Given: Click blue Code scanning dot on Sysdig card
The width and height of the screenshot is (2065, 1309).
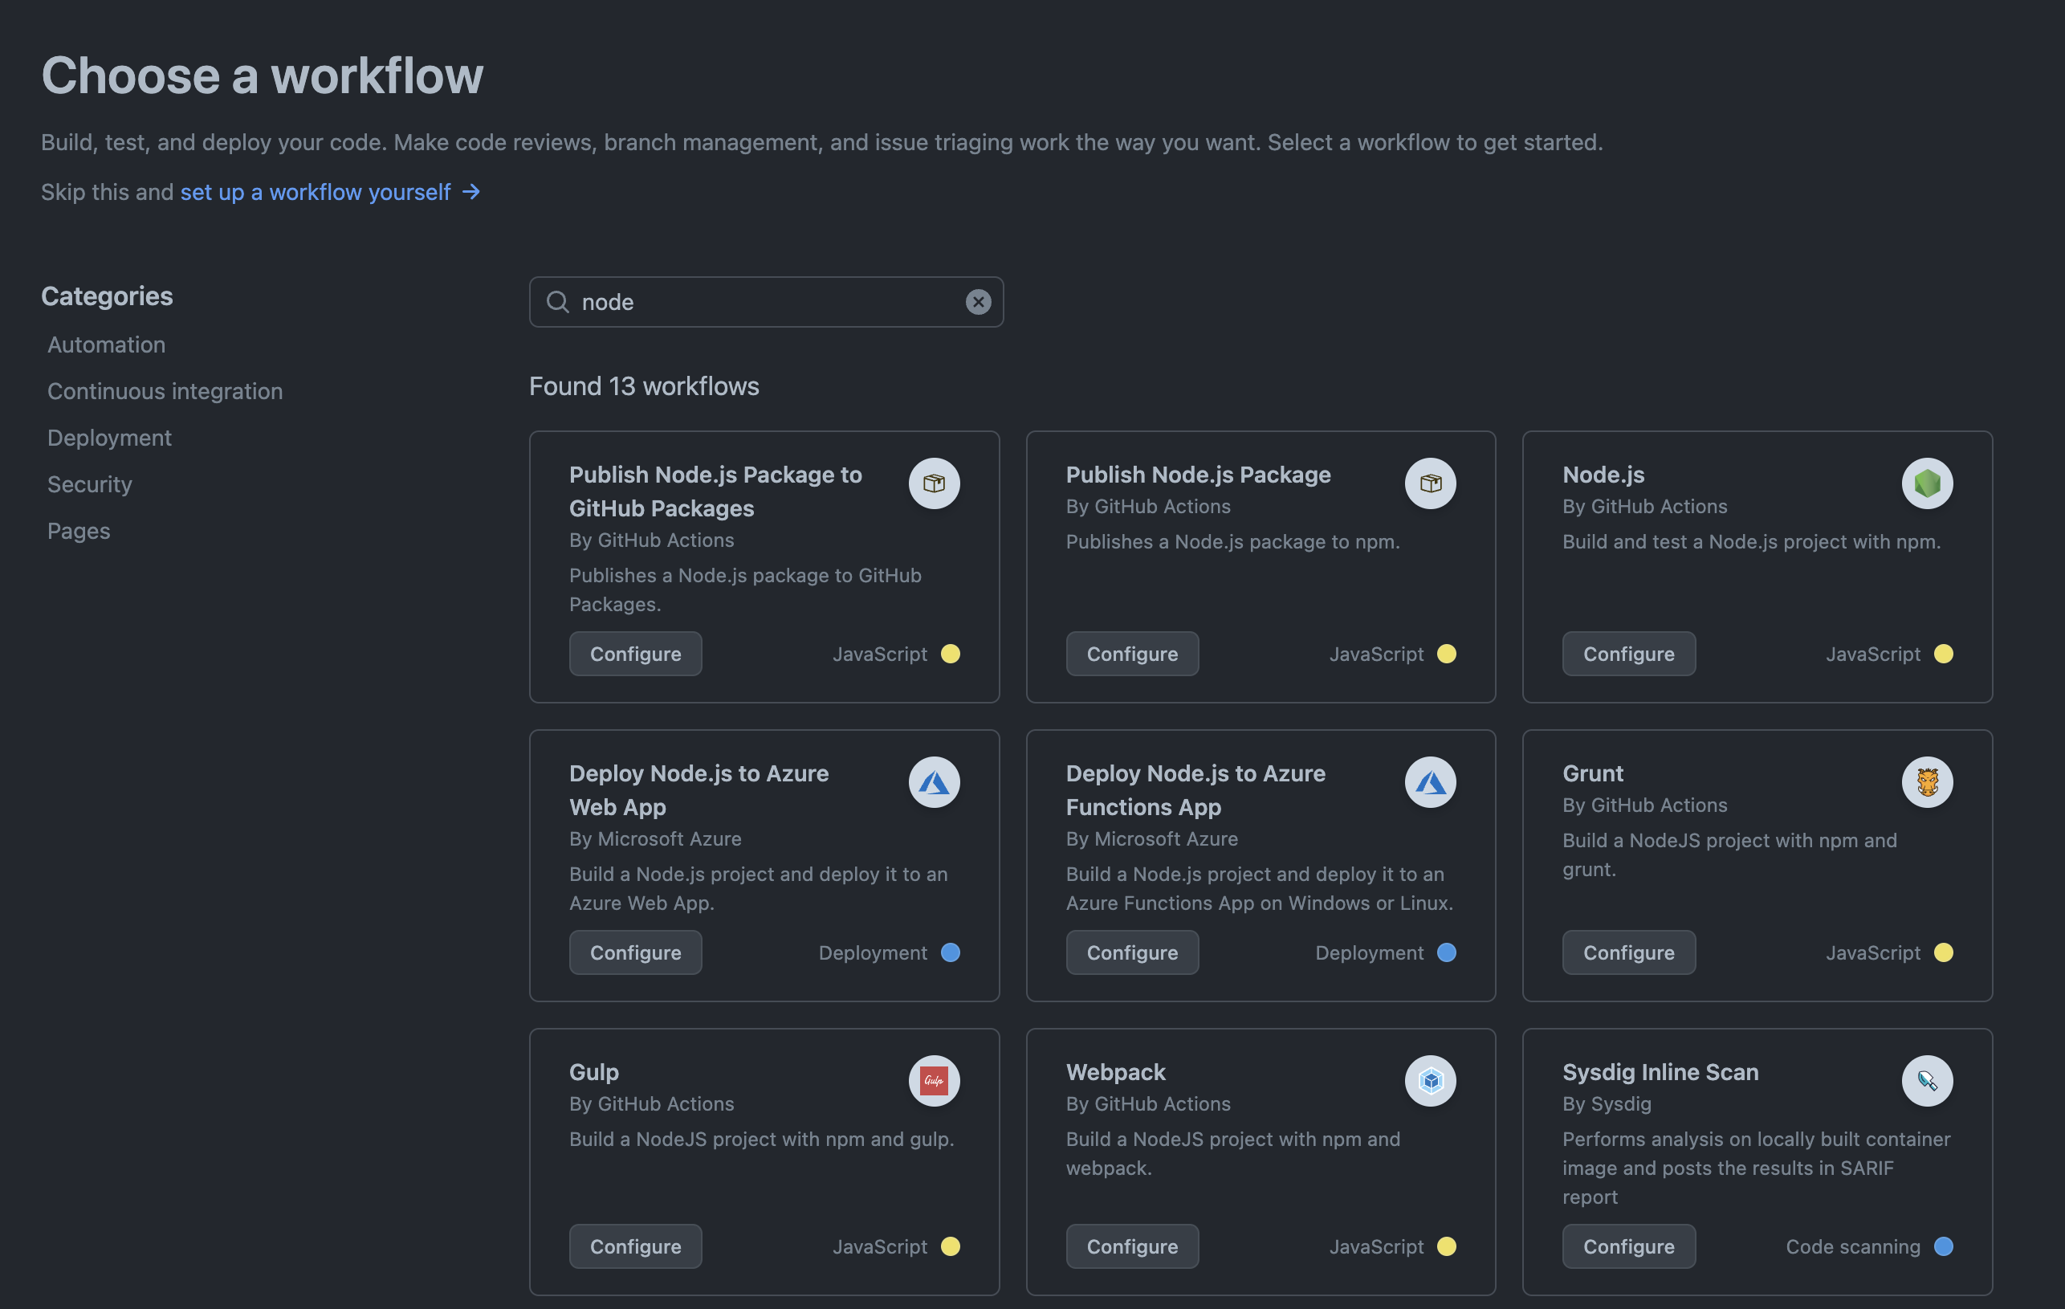Looking at the screenshot, I should coord(1943,1246).
